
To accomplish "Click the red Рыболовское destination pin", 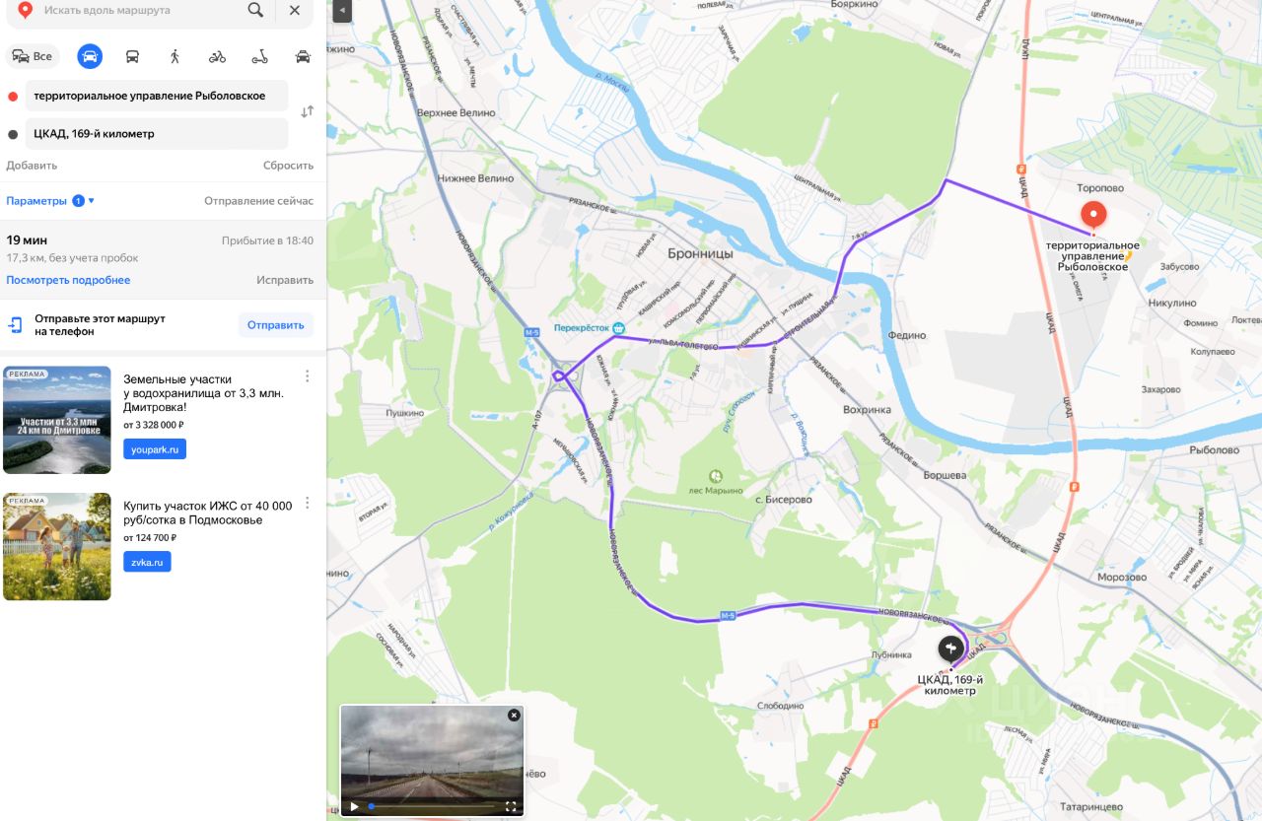I will click(x=1093, y=217).
